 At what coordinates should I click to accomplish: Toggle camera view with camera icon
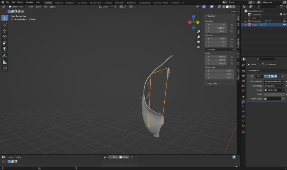[198, 42]
